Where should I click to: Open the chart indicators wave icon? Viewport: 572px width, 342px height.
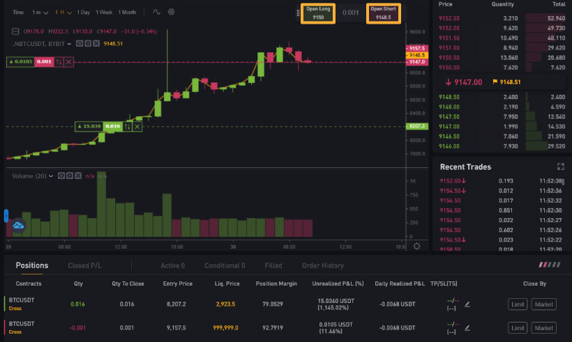tap(156, 12)
